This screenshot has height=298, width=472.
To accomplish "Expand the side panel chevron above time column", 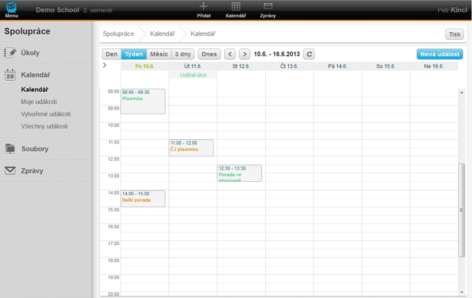I will coord(104,65).
